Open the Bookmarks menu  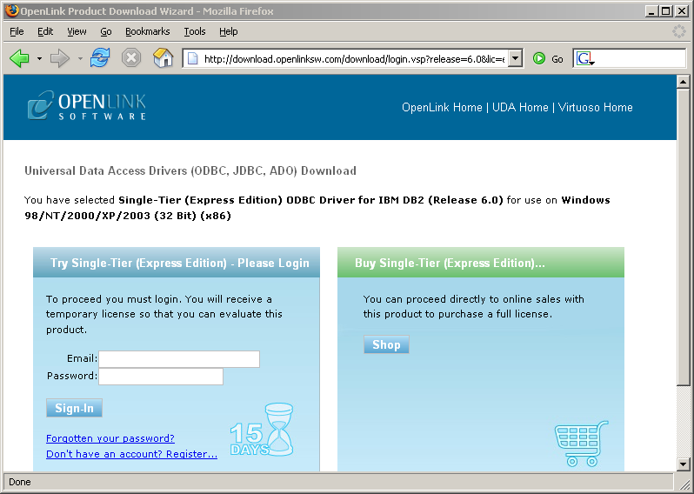pos(147,31)
